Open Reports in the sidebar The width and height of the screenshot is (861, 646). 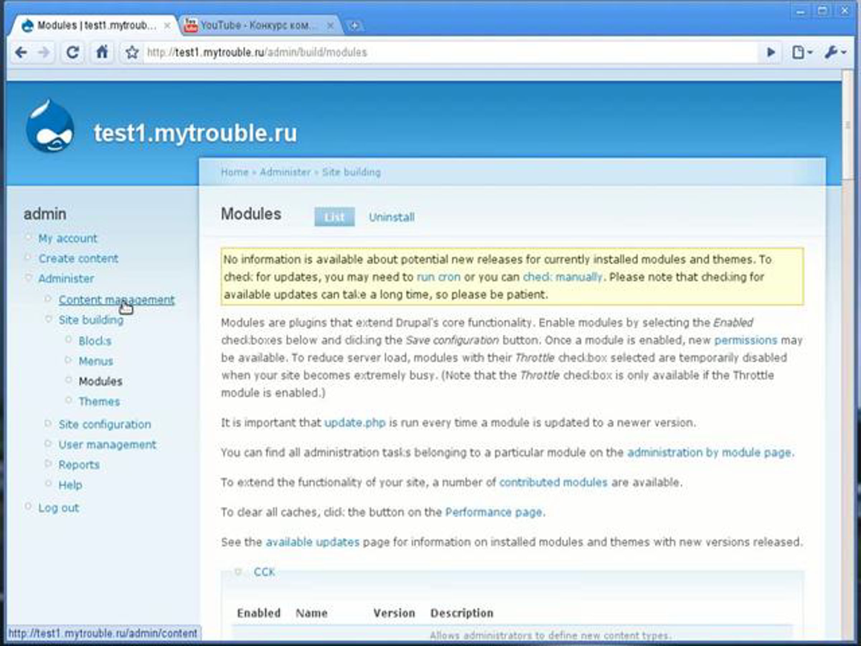(x=79, y=465)
